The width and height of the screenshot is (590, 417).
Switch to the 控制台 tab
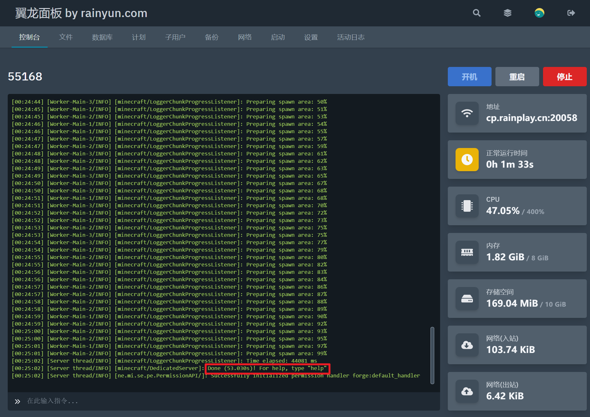click(29, 37)
